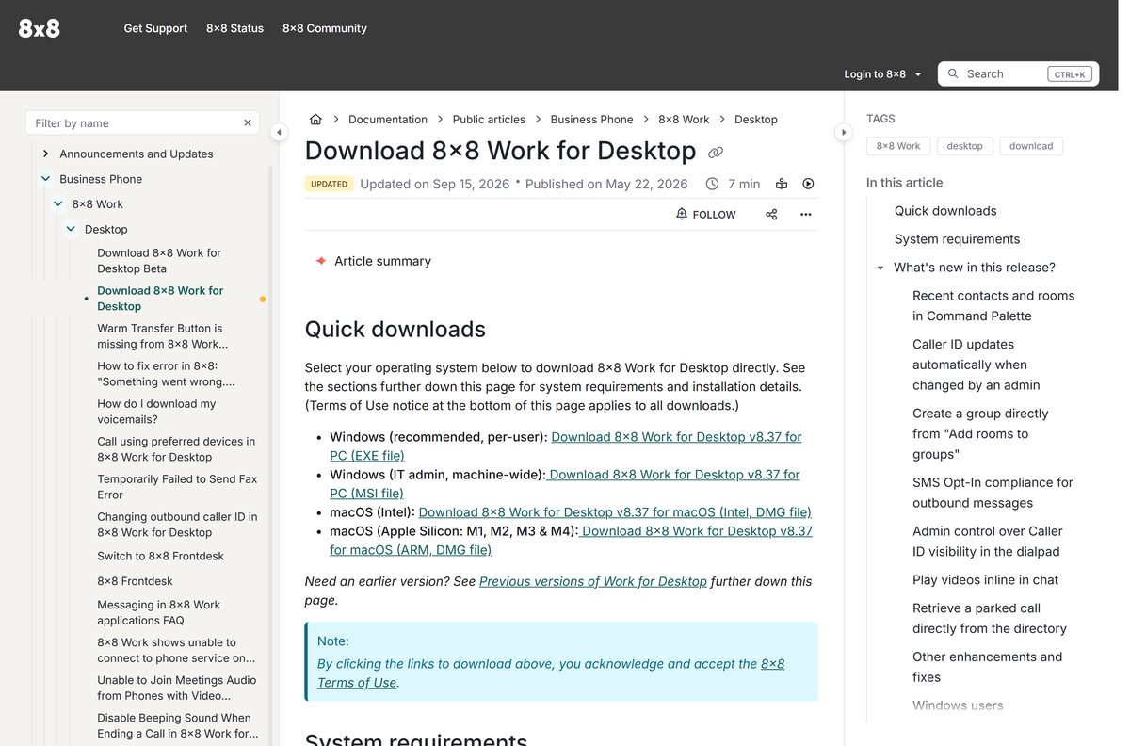1130x746 pixels.
Task: Jump to SMS Opt-In compliance section
Action: click(x=993, y=493)
